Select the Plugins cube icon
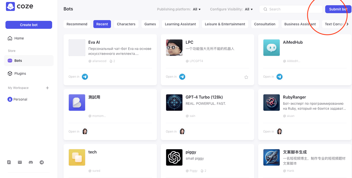 10,74
